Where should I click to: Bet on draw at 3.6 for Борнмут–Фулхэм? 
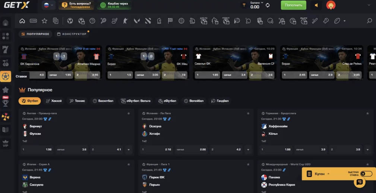tap(72, 150)
